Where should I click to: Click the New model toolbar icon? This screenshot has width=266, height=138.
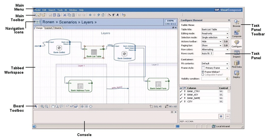point(36,15)
